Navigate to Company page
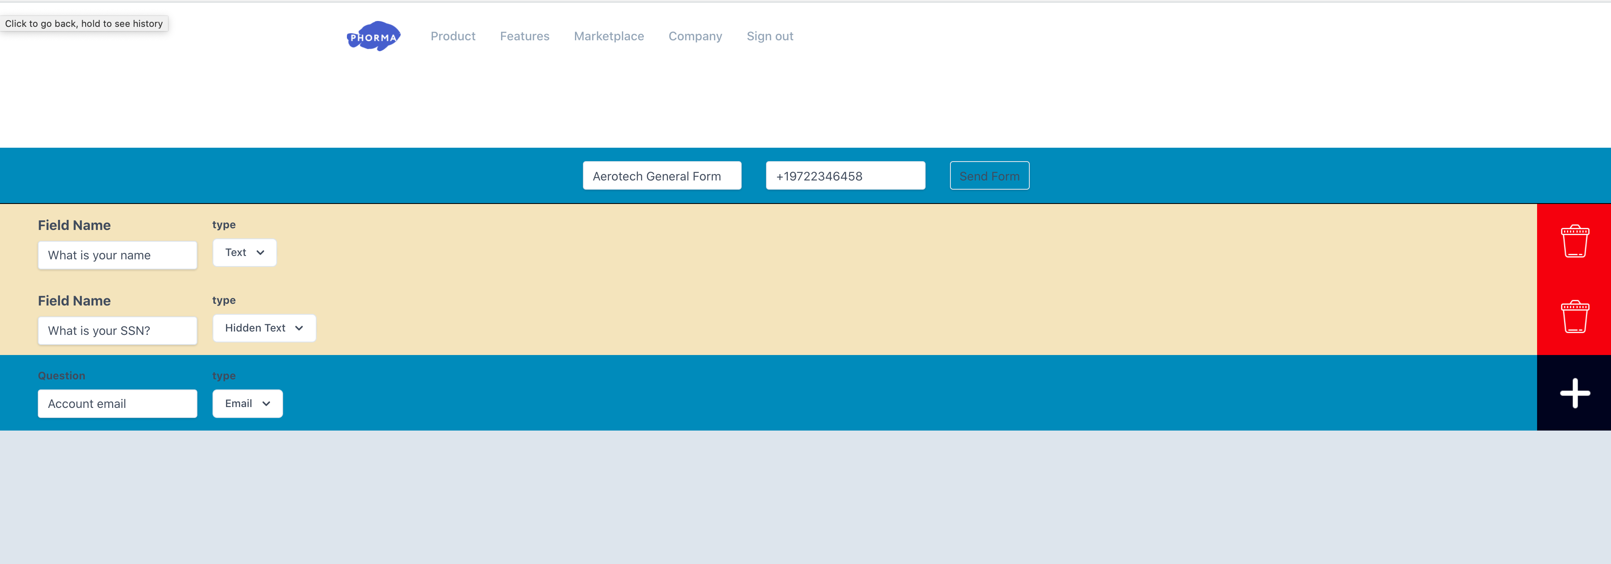The width and height of the screenshot is (1611, 564). [x=695, y=36]
